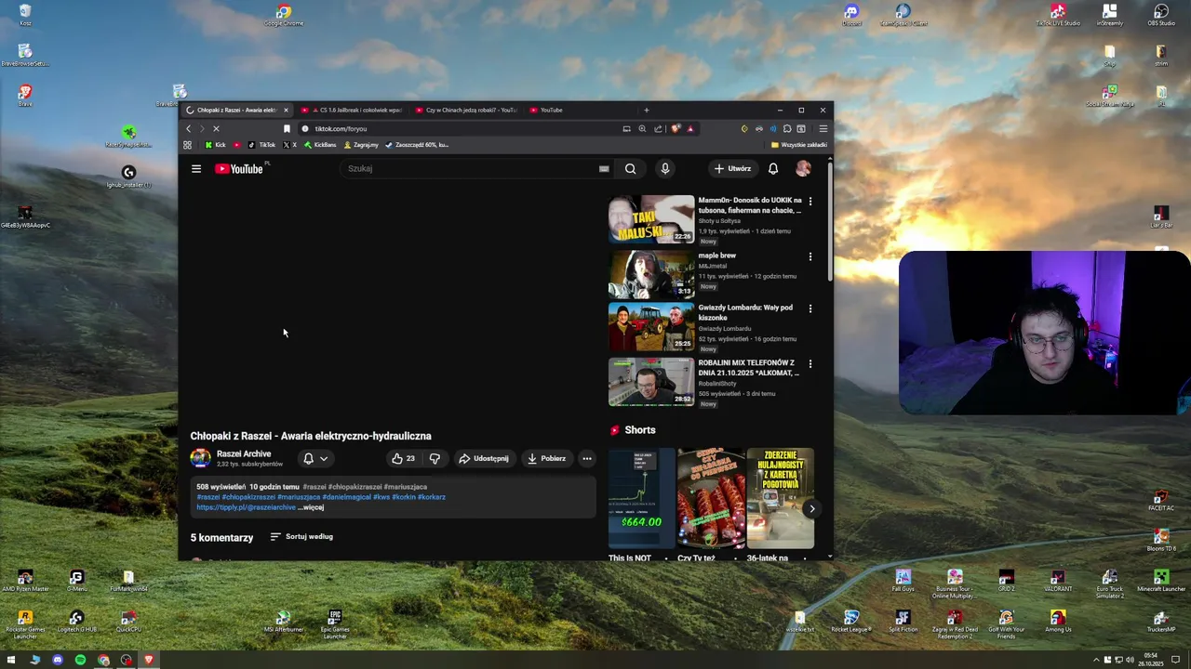The height and width of the screenshot is (669, 1191).
Task: Switch to Czy w Chinach jedzą robaki tab
Action: [466, 110]
